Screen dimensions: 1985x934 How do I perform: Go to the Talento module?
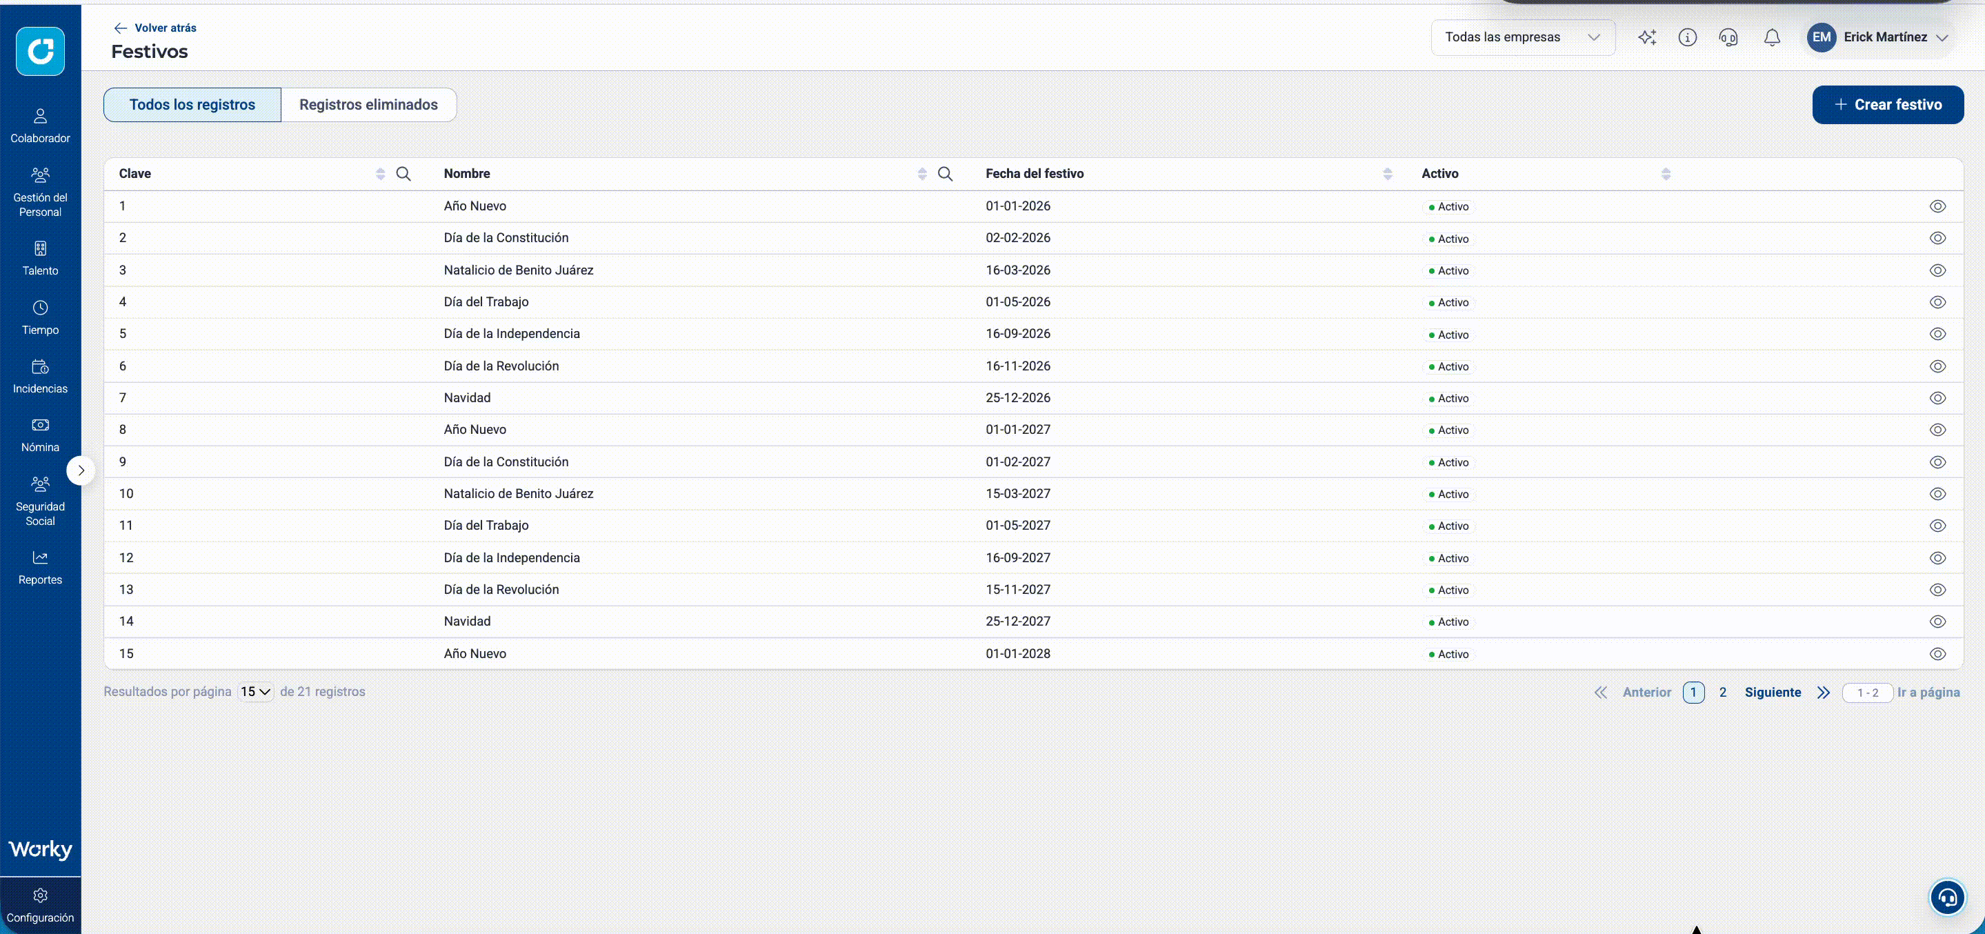click(x=40, y=258)
